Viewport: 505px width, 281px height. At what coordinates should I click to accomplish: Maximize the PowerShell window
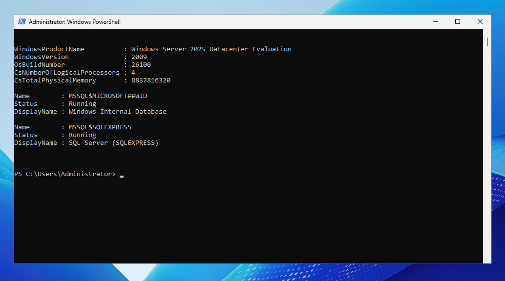click(x=457, y=21)
